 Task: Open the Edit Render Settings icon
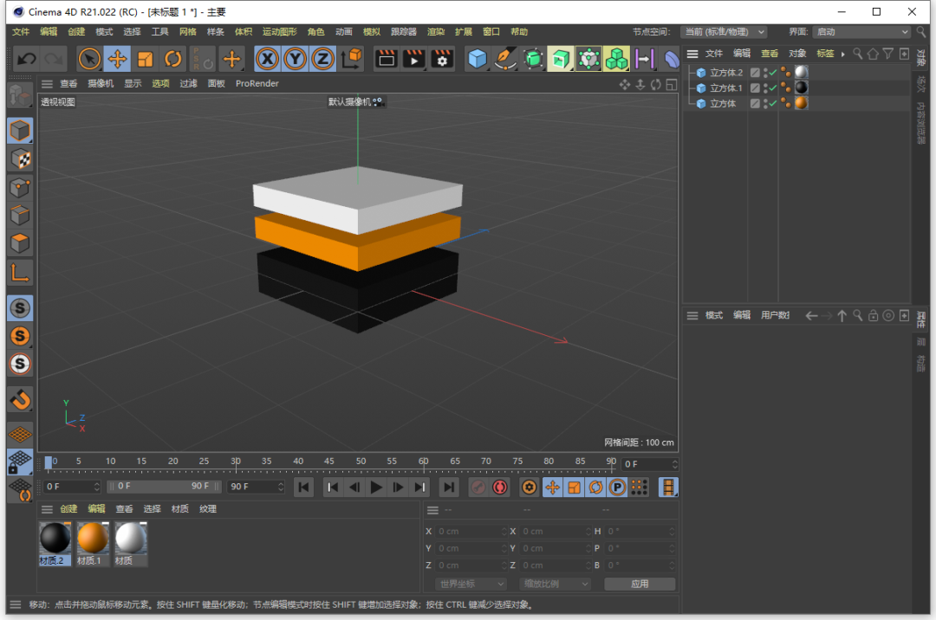pyautogui.click(x=442, y=59)
